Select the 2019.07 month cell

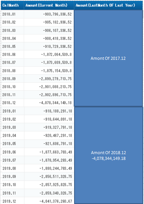pos(13,160)
